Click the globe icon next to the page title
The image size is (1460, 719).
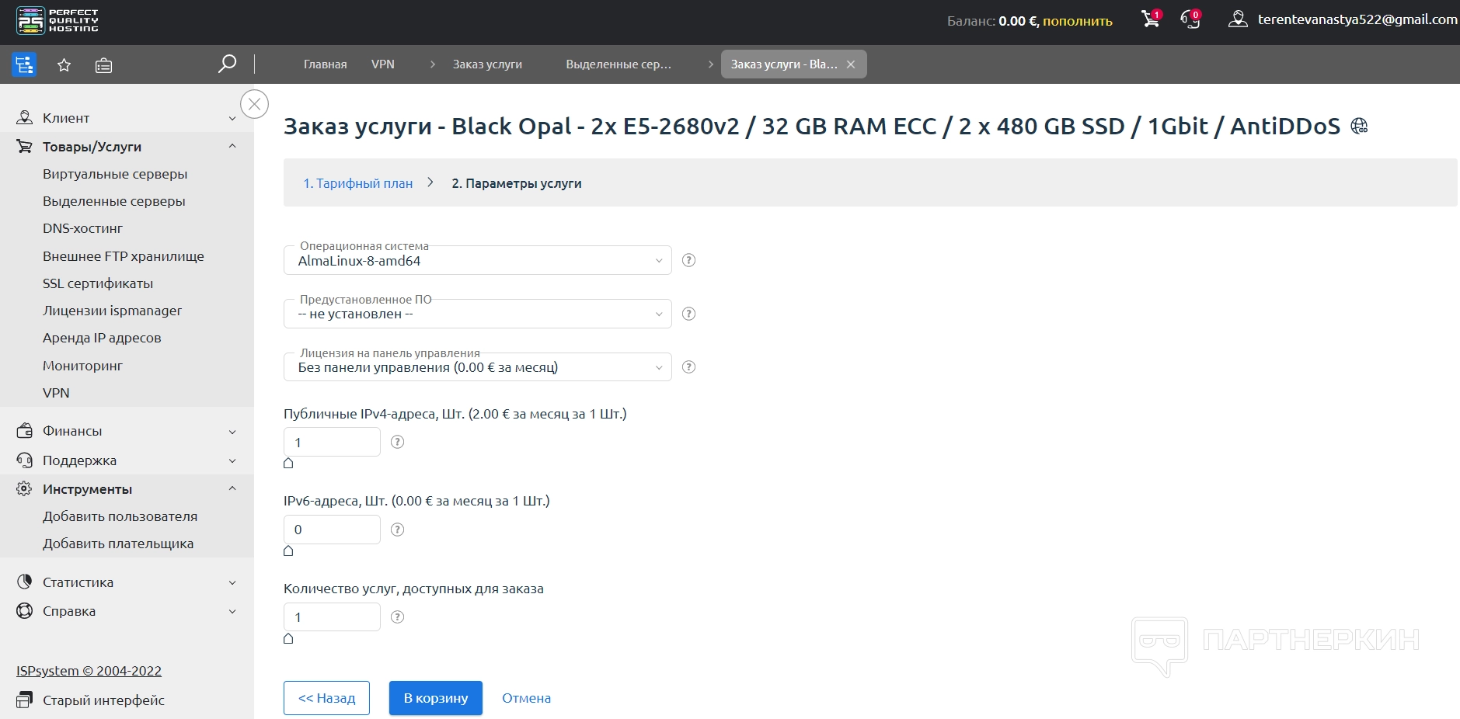pyautogui.click(x=1359, y=126)
